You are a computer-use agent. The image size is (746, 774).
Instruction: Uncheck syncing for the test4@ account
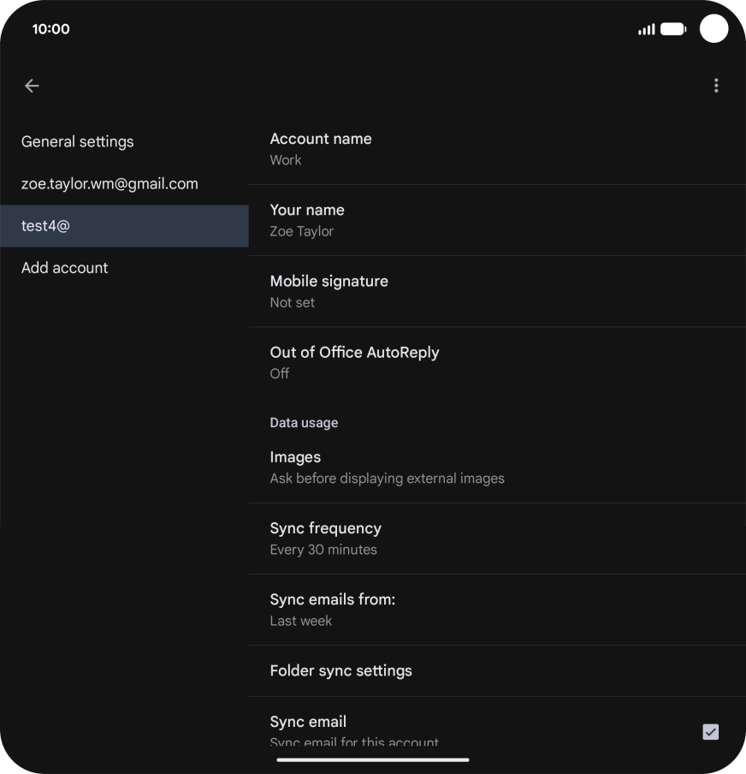(710, 732)
